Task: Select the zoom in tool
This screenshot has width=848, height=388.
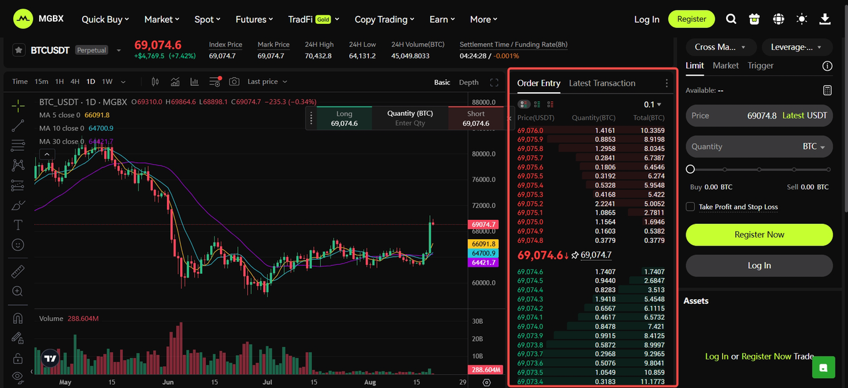Action: tap(18, 291)
